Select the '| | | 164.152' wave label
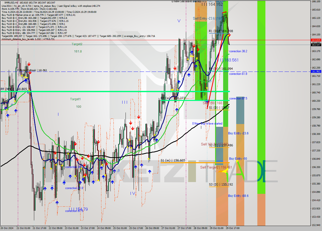 (x=212, y=4)
